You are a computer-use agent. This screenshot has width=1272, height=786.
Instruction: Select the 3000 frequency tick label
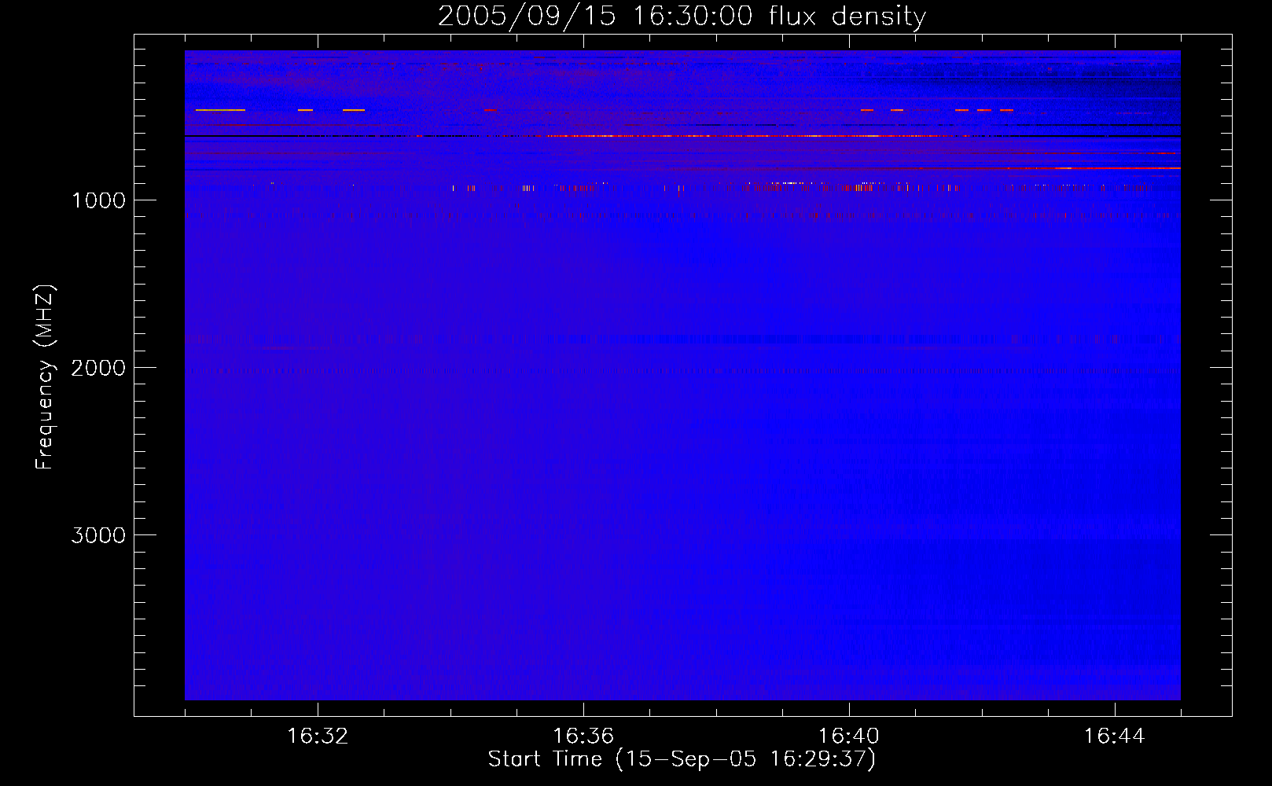[98, 535]
